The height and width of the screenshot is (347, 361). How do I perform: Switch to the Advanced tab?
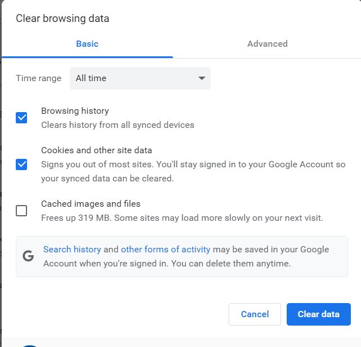click(268, 44)
